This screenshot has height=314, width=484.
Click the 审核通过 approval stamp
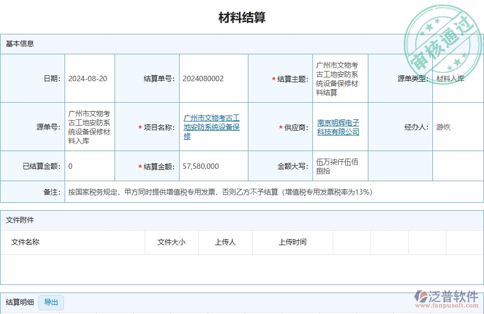[x=444, y=32]
